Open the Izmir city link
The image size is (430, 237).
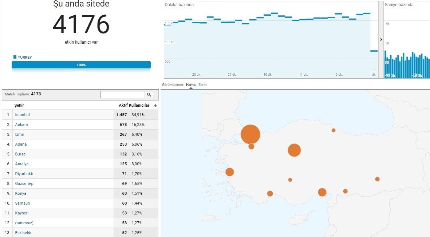click(x=19, y=134)
